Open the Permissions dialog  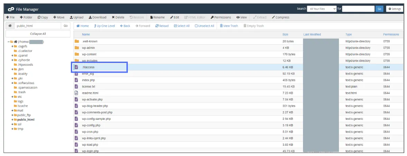point(221,17)
